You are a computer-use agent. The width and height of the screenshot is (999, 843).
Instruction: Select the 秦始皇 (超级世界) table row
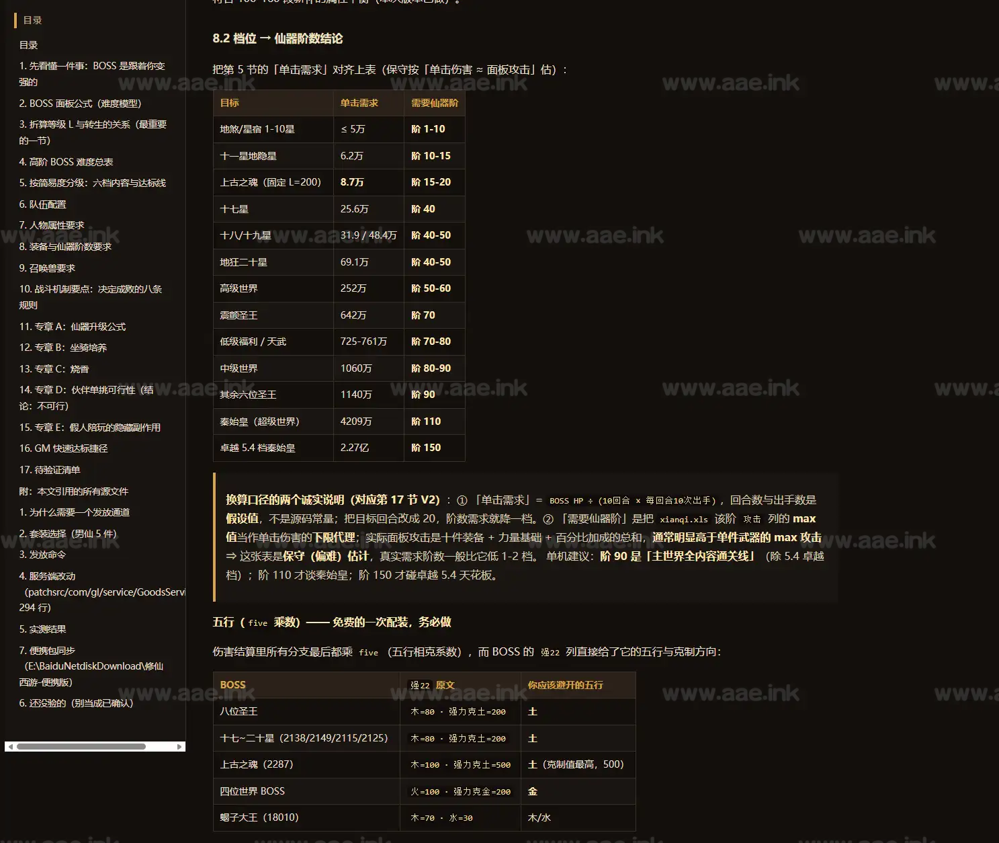[339, 421]
